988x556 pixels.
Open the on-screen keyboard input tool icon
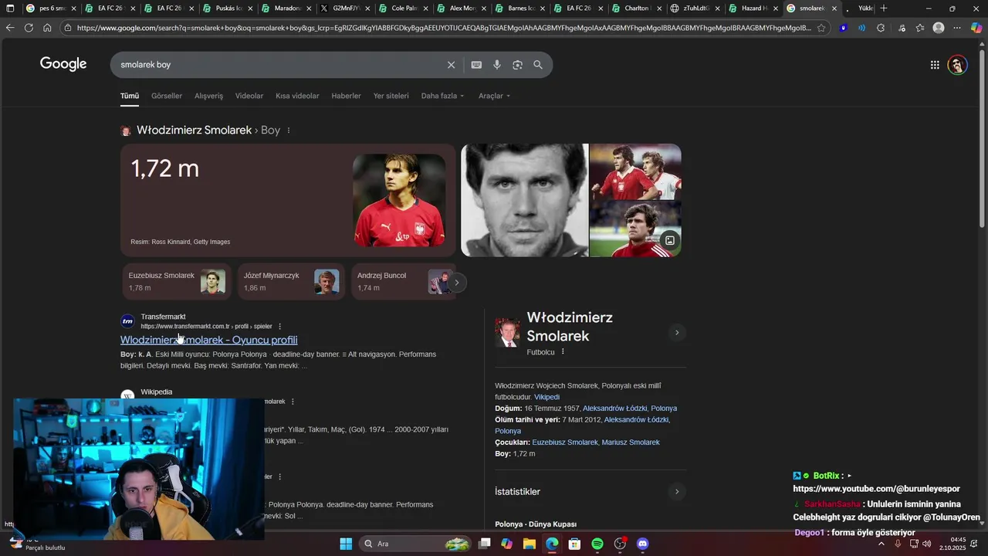[476, 65]
